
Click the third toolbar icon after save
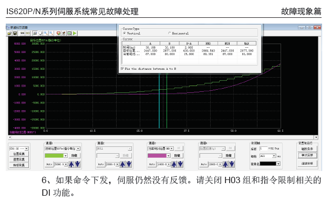pos(22,33)
